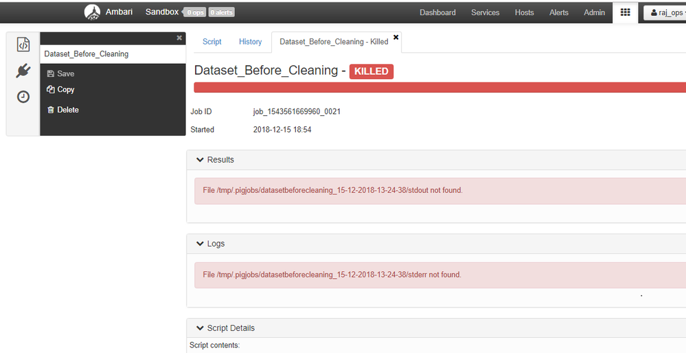The width and height of the screenshot is (686, 353).
Task: Click the script file icon in sidebar
Action: point(23,45)
